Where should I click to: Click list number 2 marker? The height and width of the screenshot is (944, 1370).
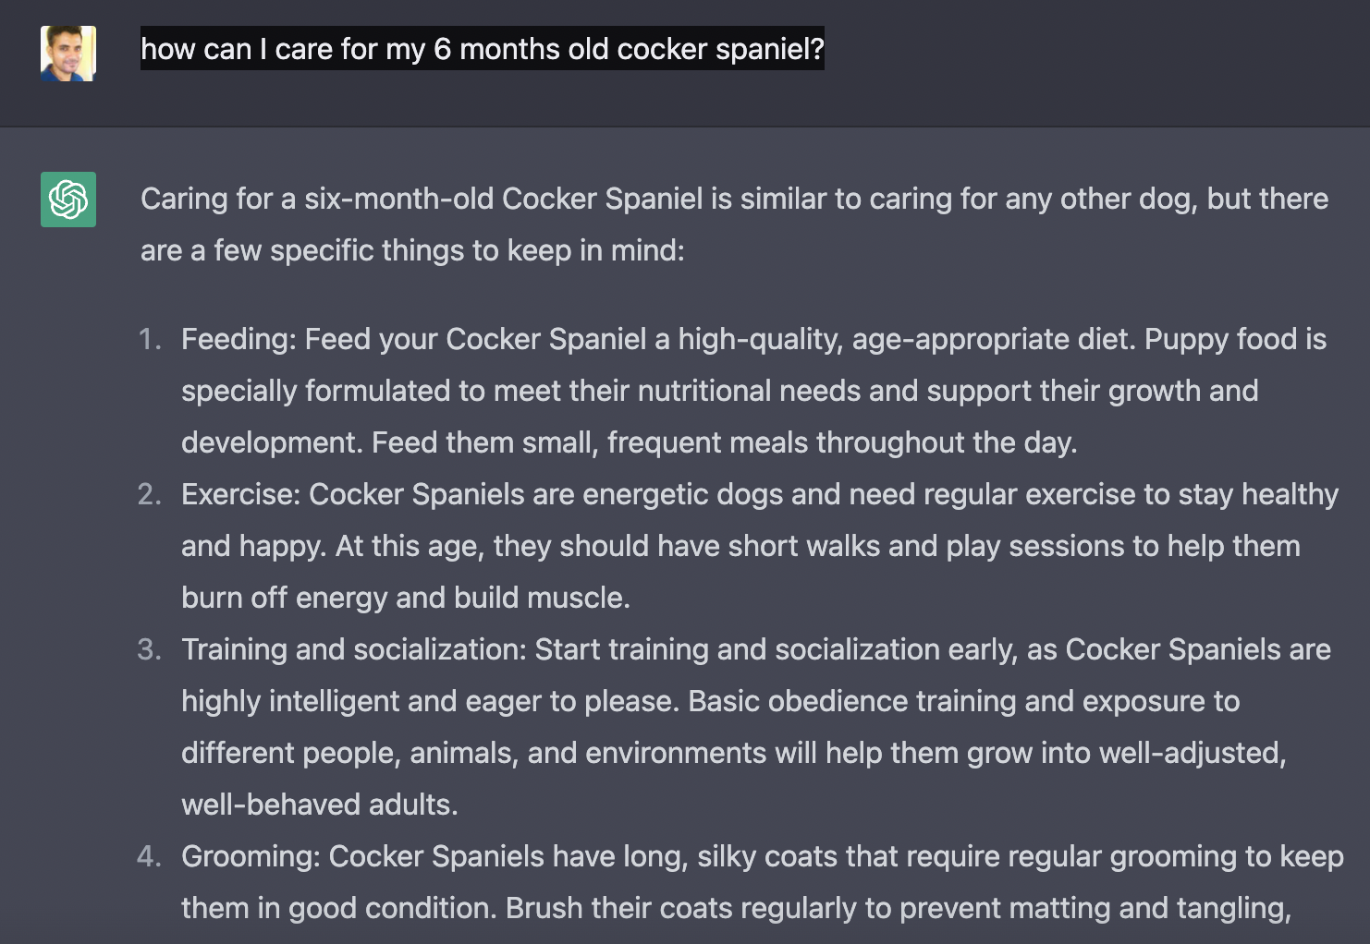[150, 494]
